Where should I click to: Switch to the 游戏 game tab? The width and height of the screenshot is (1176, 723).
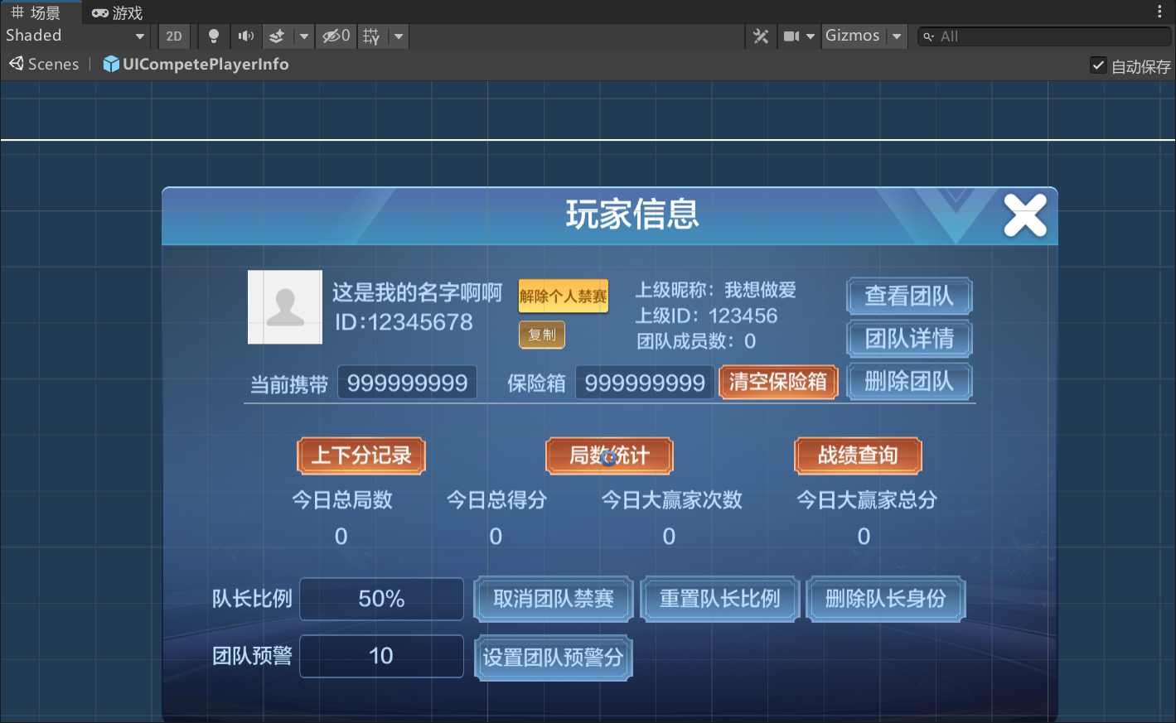coord(118,12)
